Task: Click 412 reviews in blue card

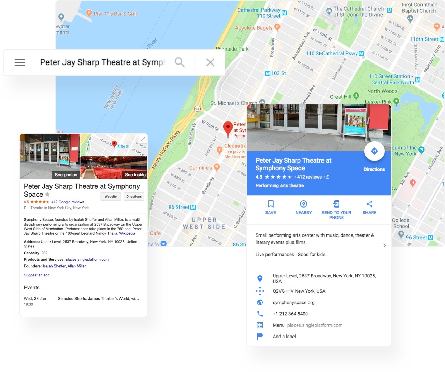Action: (309, 177)
